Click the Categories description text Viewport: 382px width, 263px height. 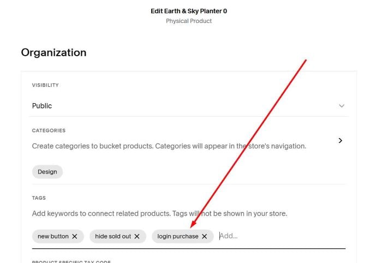click(169, 146)
